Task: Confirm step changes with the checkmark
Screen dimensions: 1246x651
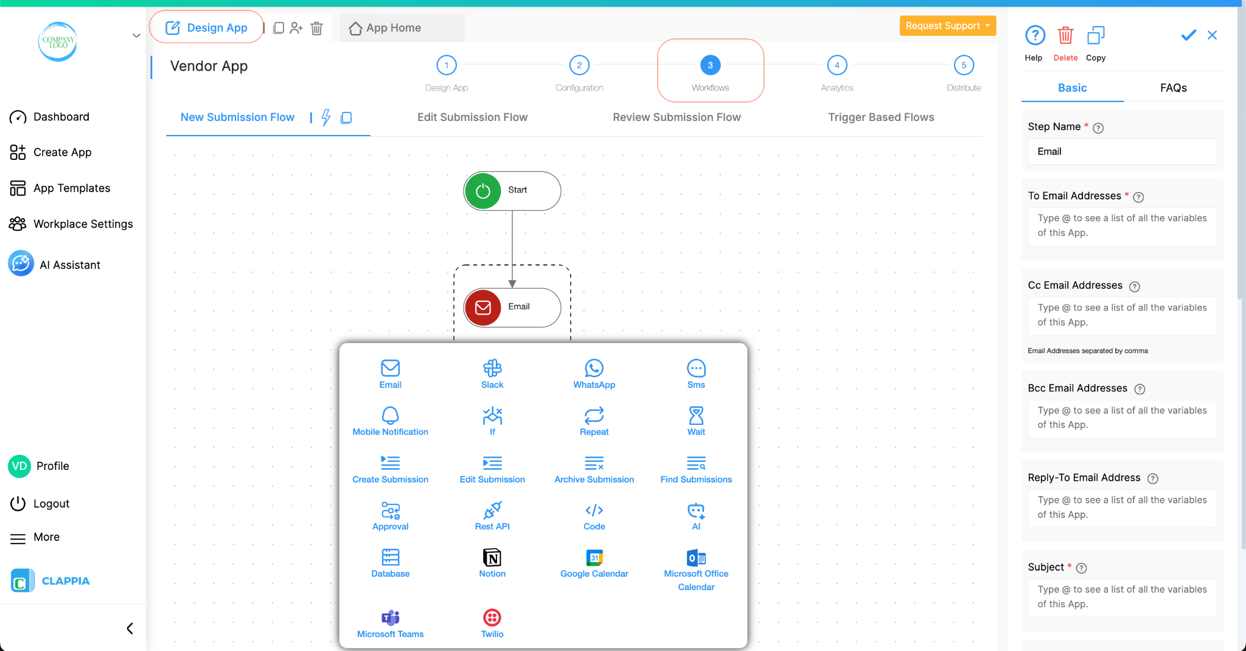Action: (1188, 35)
